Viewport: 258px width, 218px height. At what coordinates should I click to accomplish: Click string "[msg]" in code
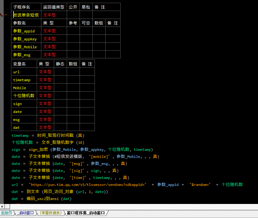(x=77, y=164)
